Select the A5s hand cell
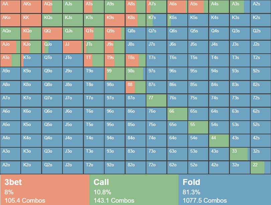The image size is (271, 205). (x=198, y=7)
